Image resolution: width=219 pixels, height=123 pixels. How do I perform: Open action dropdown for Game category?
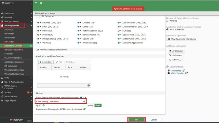[x=79, y=27]
